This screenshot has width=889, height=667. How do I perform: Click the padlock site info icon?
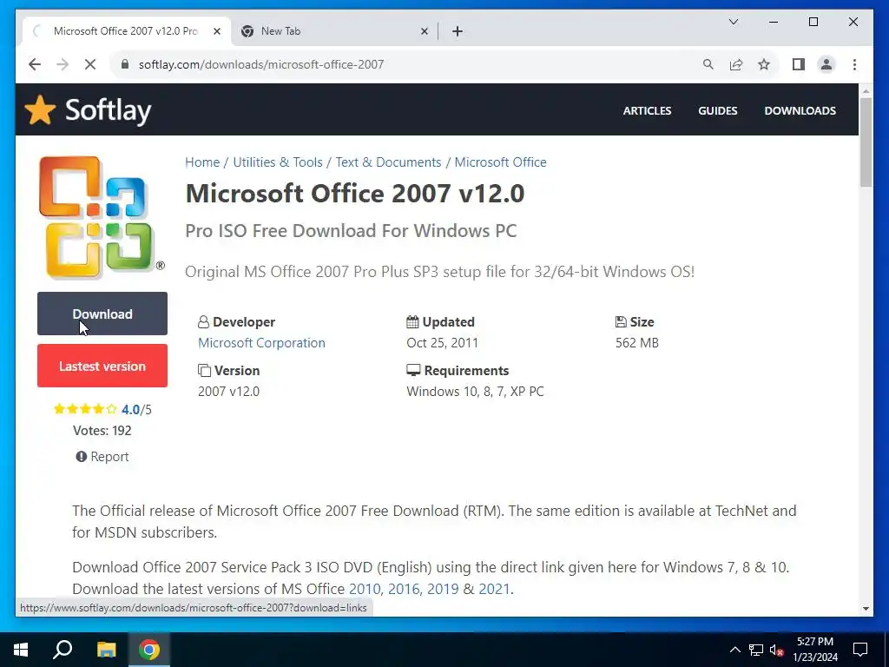125,64
